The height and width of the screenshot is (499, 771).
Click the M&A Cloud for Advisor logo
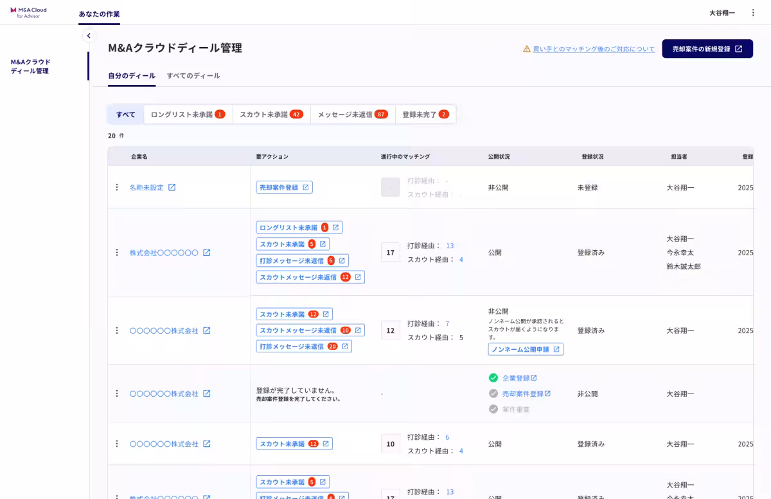coord(28,12)
